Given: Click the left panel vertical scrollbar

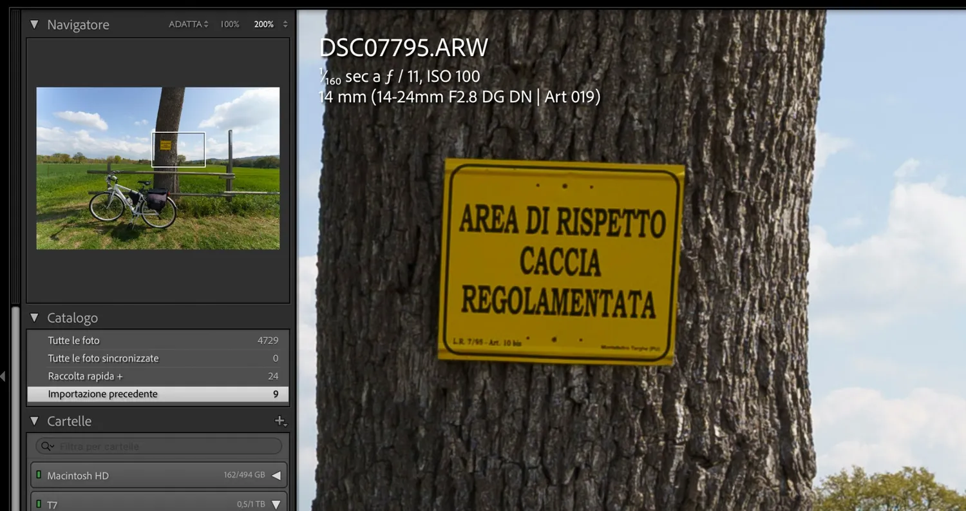Looking at the screenshot, I should (x=15, y=409).
